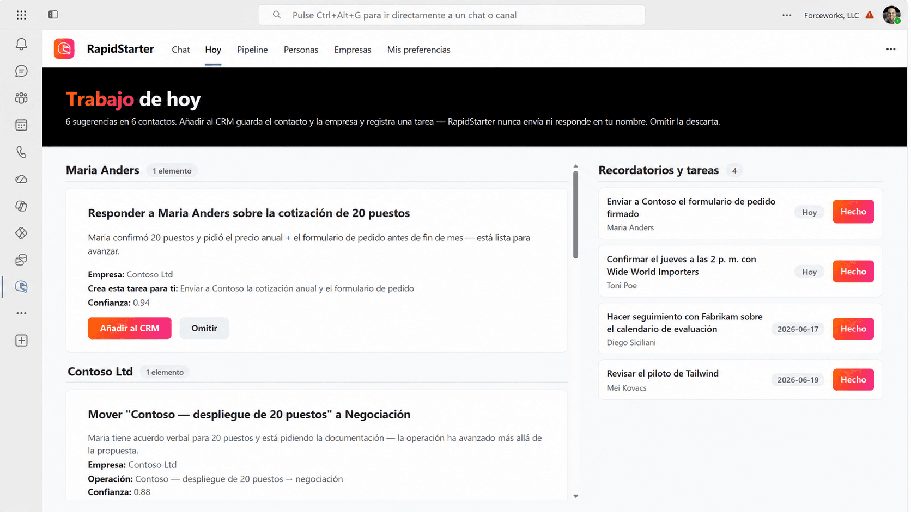Click 'Hoy' badge on Wide World Importers task
Image resolution: width=911 pixels, height=512 pixels.
click(809, 272)
